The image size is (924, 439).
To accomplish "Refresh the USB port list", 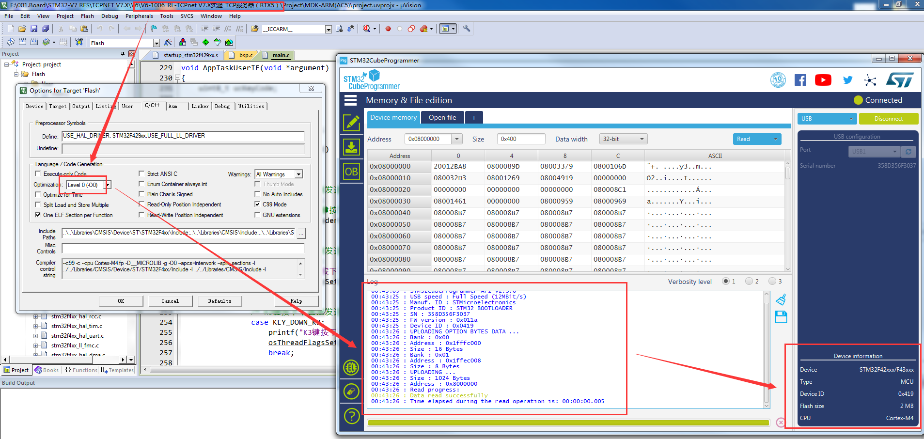I will tap(908, 152).
